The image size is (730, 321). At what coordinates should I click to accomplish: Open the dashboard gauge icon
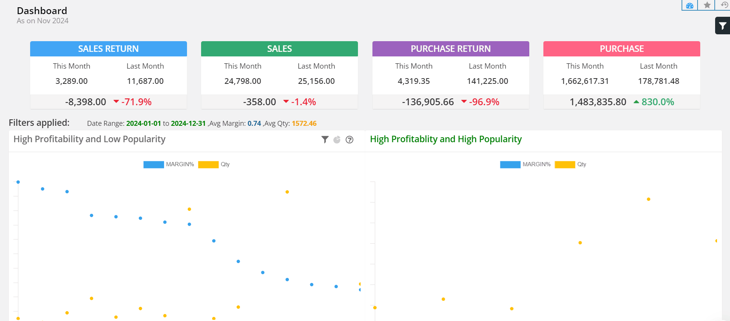(x=690, y=5)
